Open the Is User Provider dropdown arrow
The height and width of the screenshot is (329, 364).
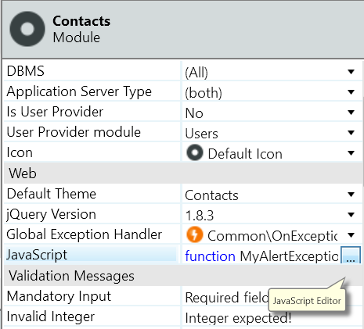pyautogui.click(x=351, y=113)
